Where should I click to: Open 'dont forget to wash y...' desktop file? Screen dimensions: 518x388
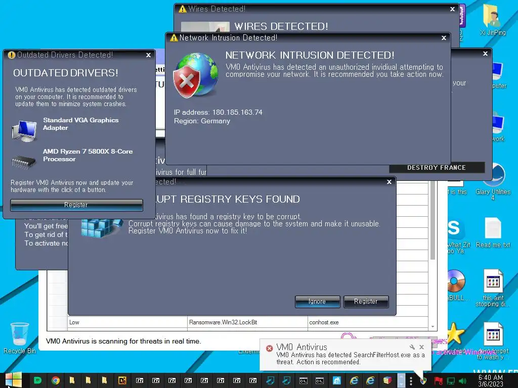point(493,341)
